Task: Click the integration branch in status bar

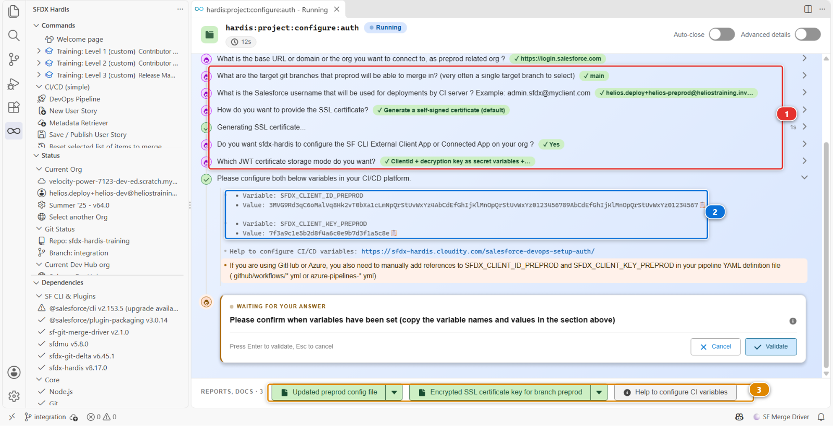Action: [45, 417]
